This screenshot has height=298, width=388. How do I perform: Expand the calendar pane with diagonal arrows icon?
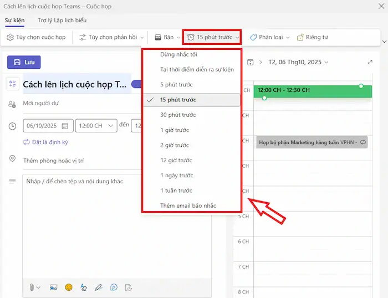[370, 62]
